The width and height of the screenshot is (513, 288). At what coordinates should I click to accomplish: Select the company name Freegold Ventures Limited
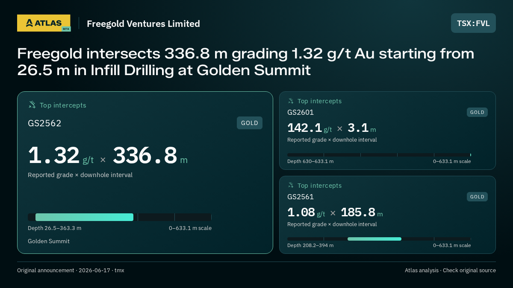tap(143, 23)
